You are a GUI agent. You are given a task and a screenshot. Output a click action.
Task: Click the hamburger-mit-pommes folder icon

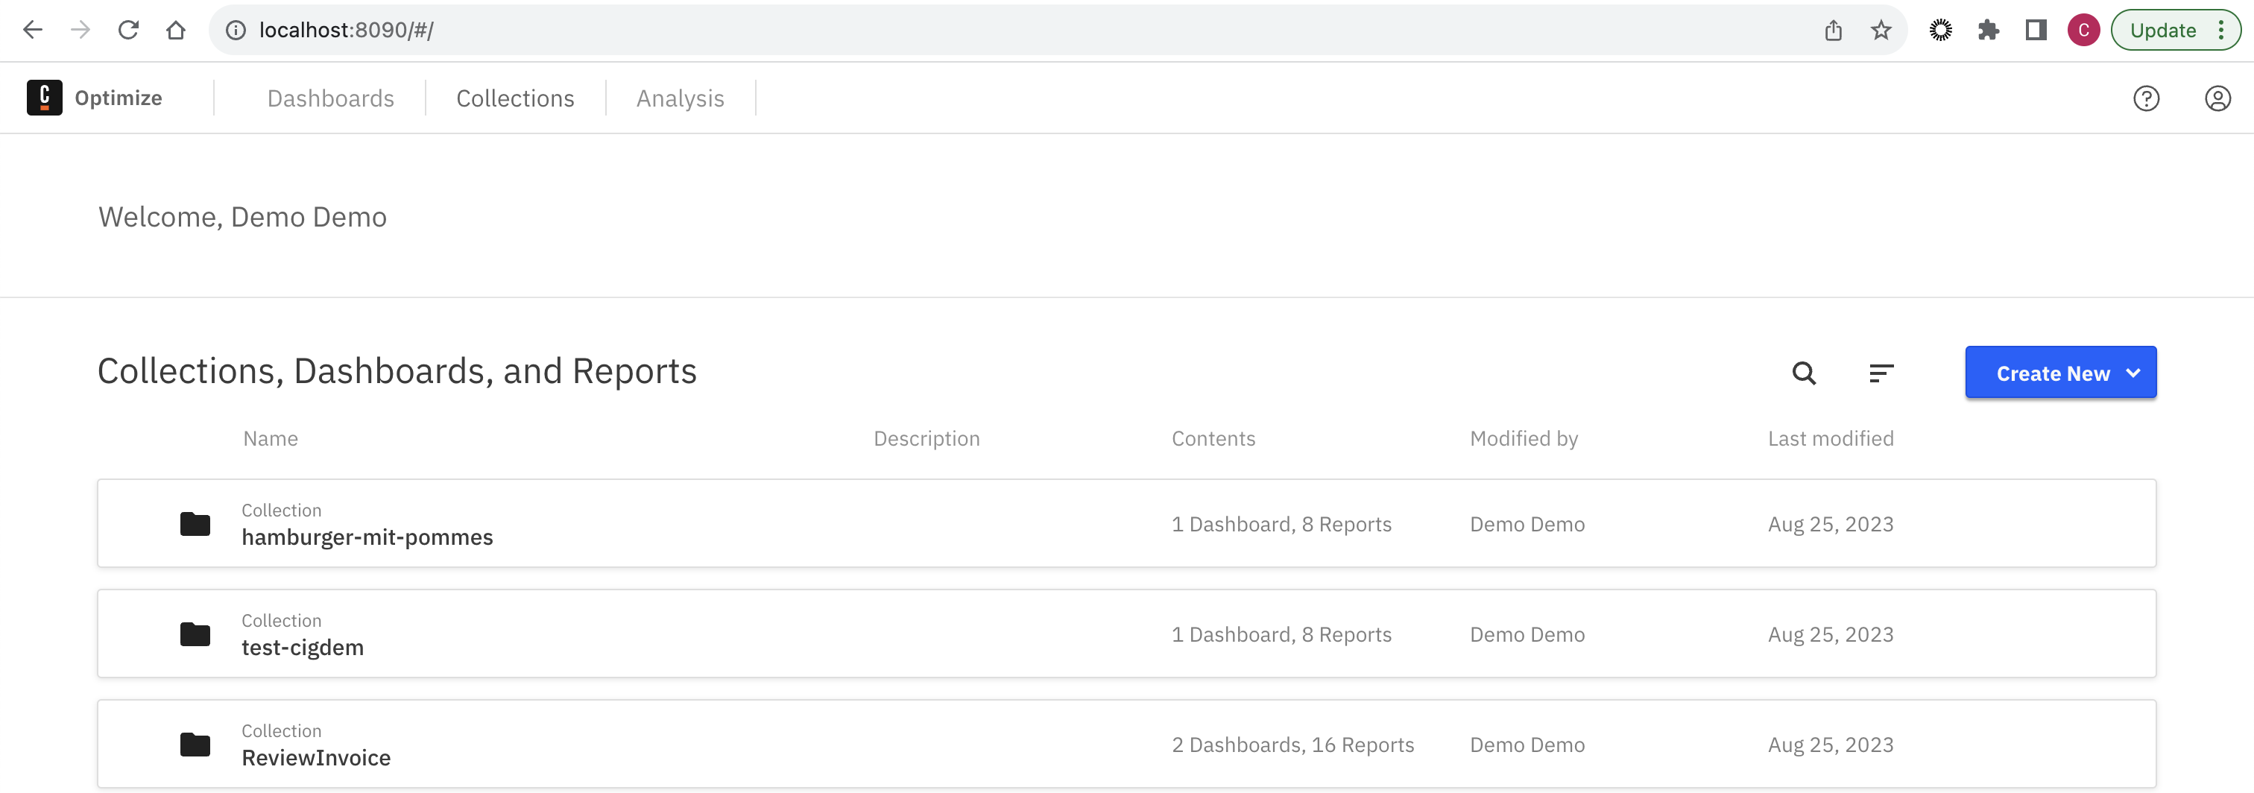(195, 524)
